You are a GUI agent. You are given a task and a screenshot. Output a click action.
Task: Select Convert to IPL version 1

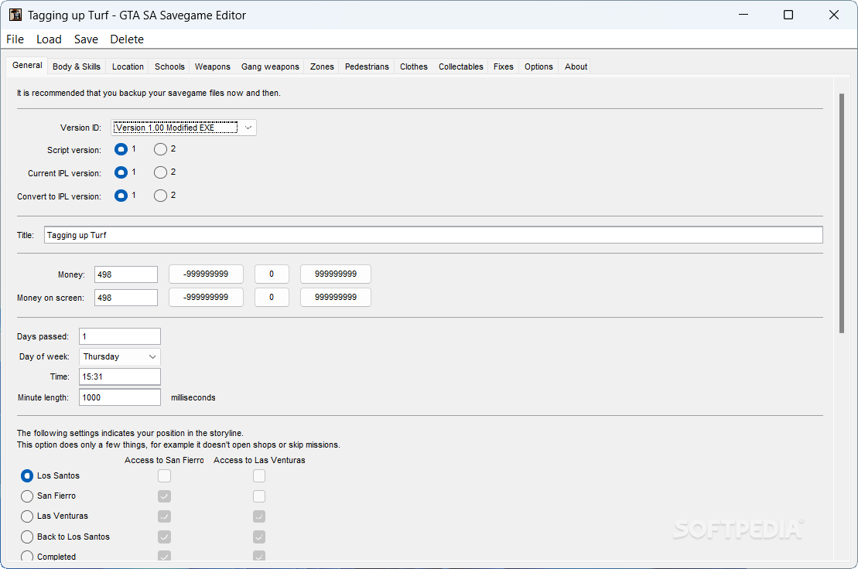coord(121,196)
